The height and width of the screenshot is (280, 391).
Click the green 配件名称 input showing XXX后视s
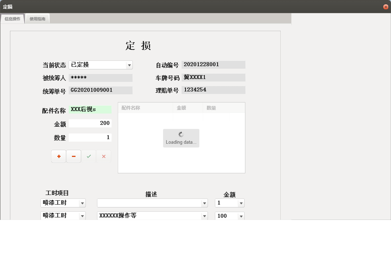point(90,110)
